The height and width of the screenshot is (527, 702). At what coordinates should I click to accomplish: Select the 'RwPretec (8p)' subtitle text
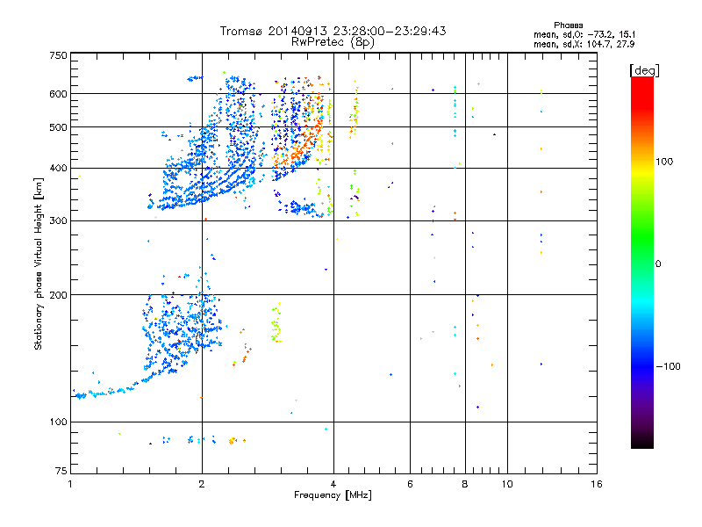(333, 42)
